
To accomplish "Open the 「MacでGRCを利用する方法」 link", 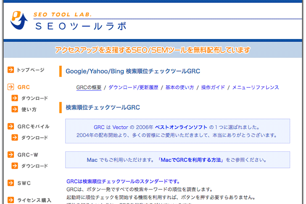I will coord(190,160).
